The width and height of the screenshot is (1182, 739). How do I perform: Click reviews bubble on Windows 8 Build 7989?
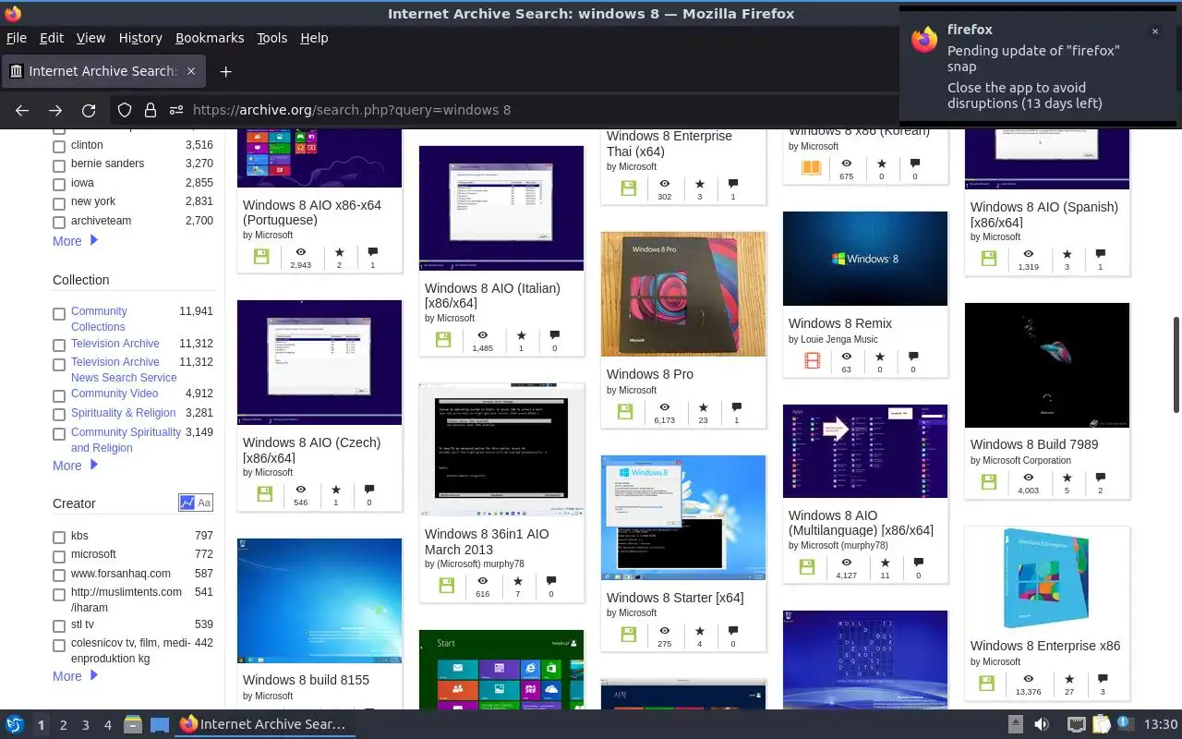[x=1100, y=478]
